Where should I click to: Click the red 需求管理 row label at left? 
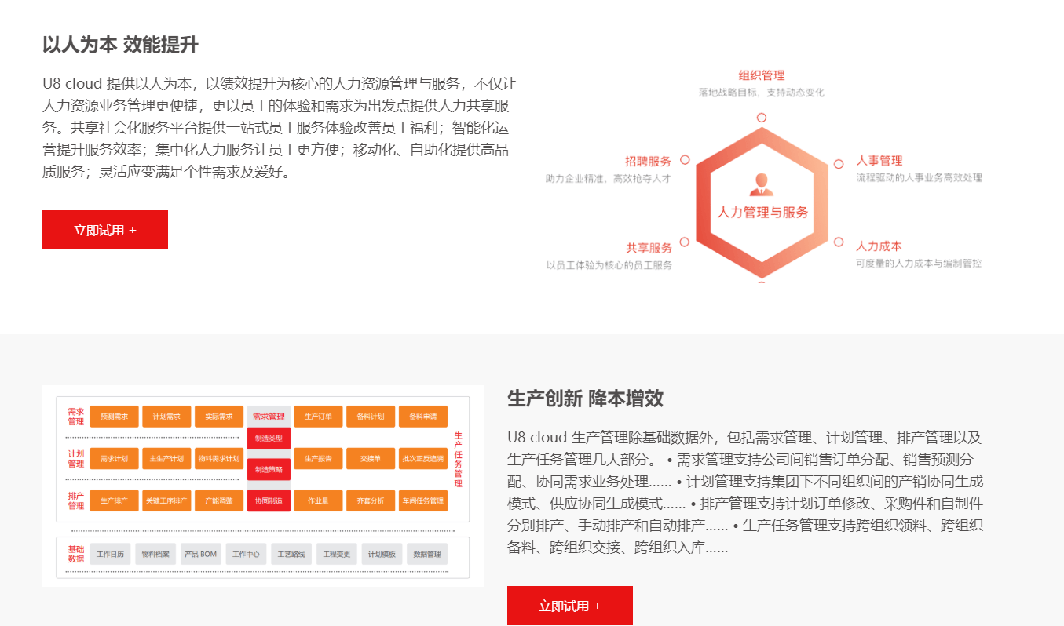tap(76, 416)
